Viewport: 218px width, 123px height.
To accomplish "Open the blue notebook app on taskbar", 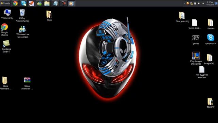I will click(55, 3).
